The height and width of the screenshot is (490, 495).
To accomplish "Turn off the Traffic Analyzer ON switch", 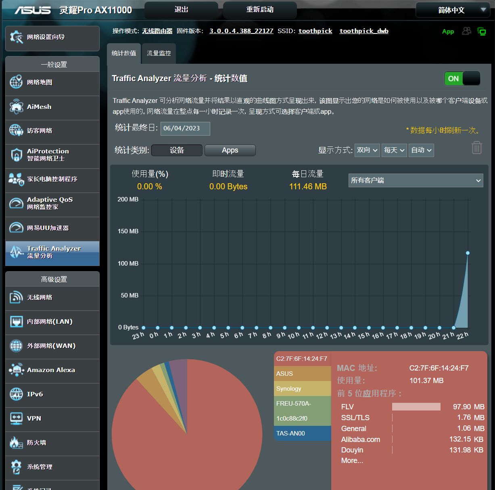I will click(462, 78).
